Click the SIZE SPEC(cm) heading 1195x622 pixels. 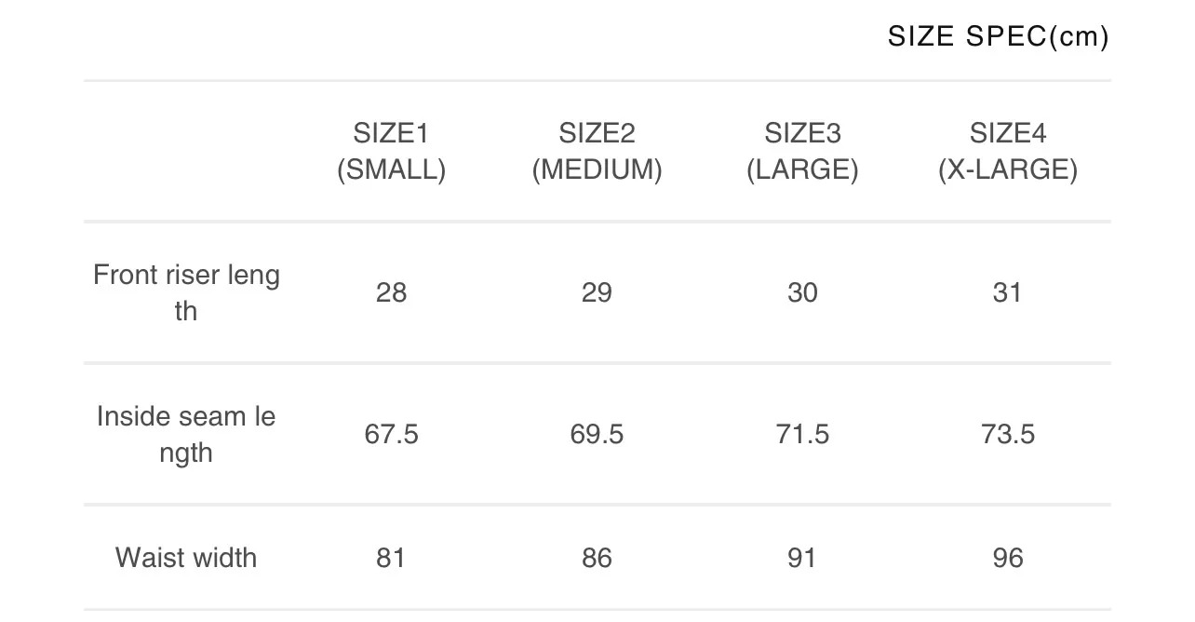click(x=998, y=36)
